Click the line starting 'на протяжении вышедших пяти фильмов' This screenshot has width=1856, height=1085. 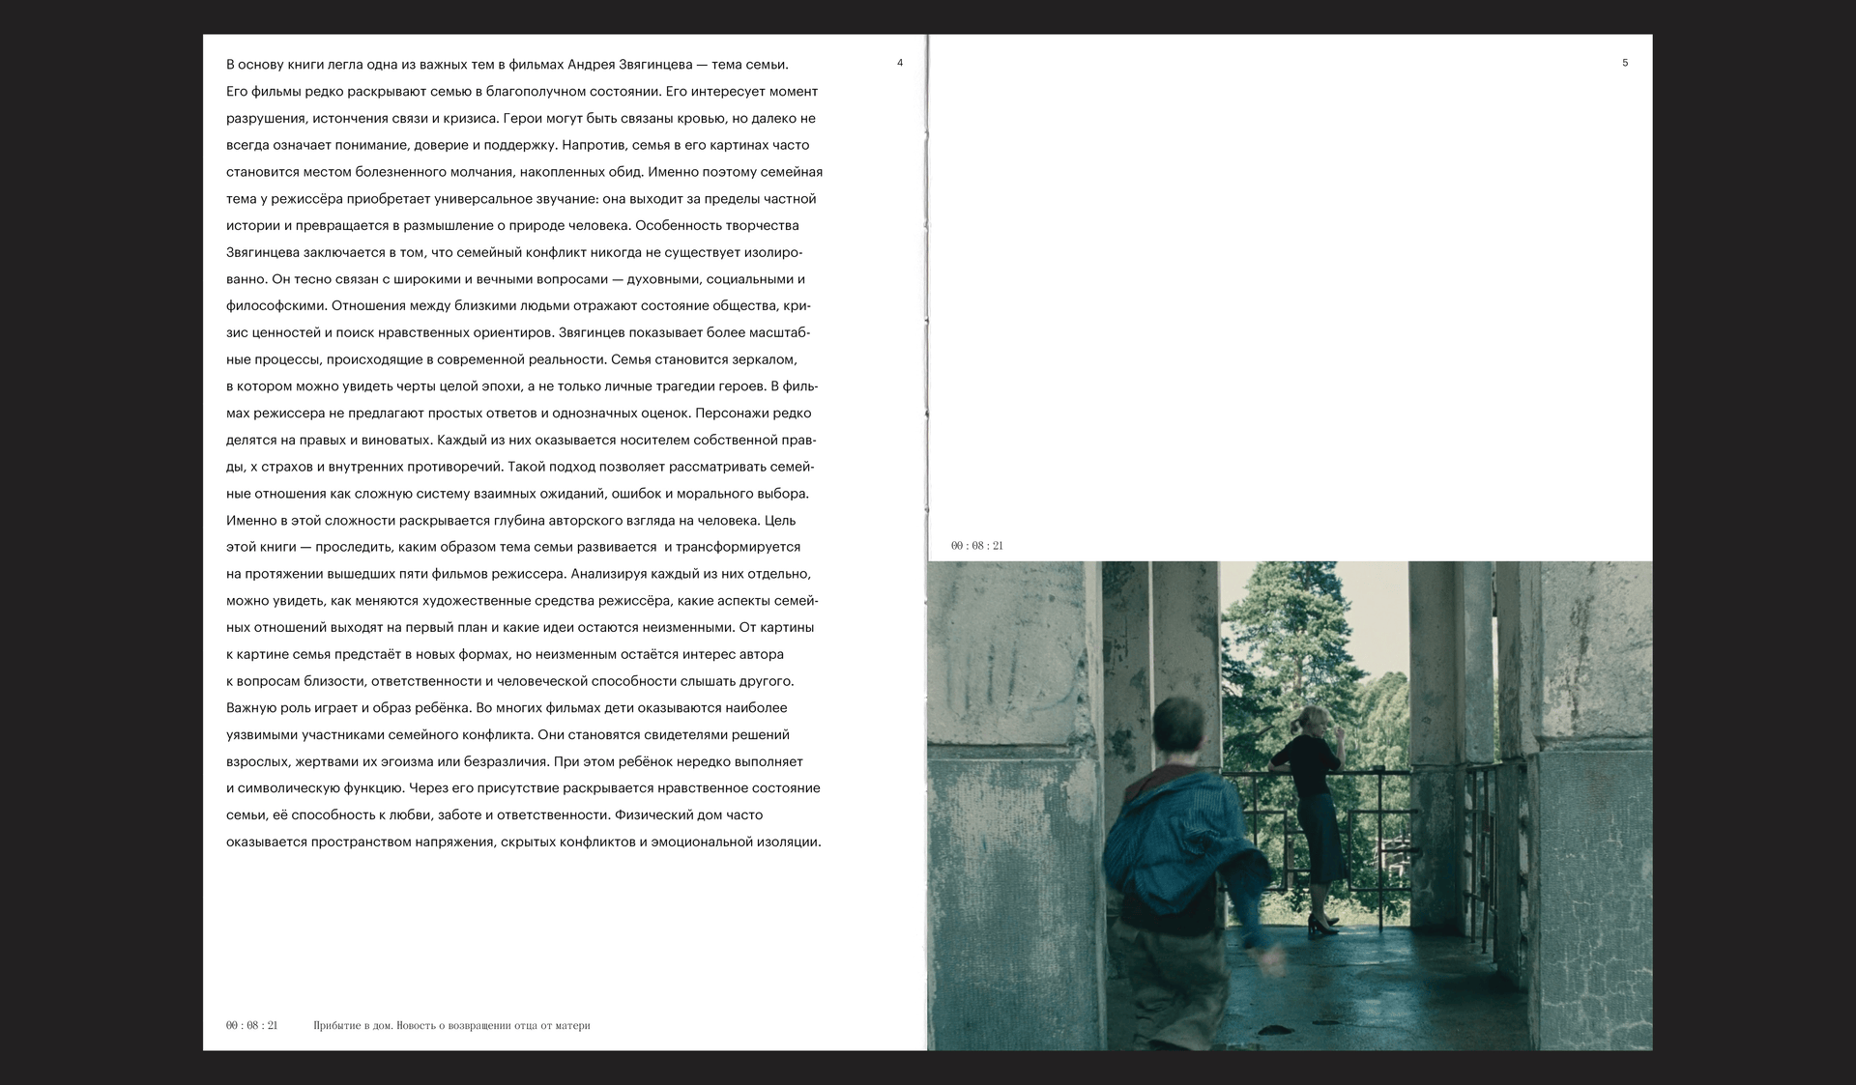518,574
